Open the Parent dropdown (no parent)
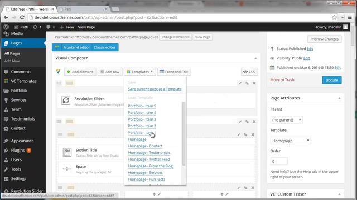This screenshot has height=200, width=357. pos(286,120)
